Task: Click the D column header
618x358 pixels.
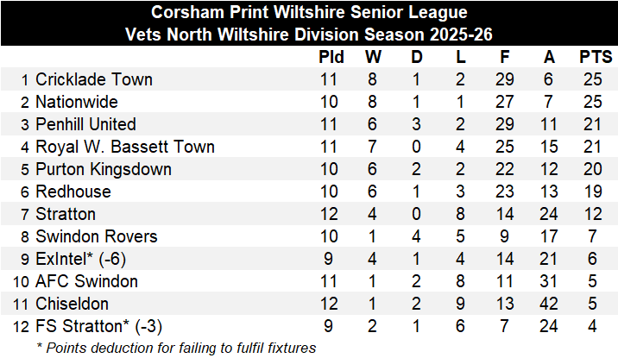Action: (418, 58)
